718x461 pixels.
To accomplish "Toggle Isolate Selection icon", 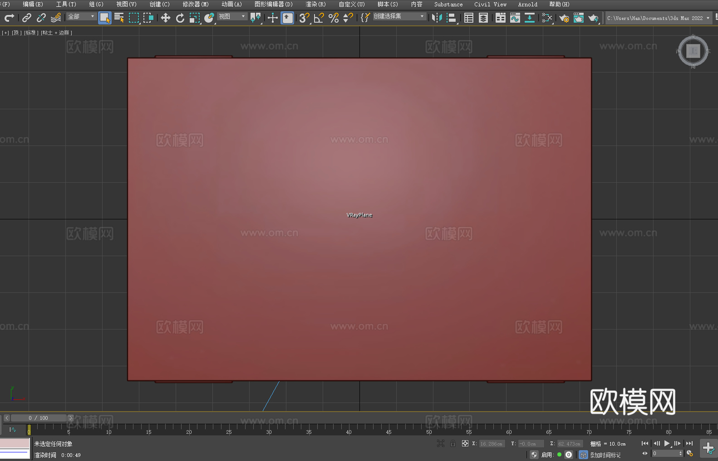I will (x=441, y=443).
